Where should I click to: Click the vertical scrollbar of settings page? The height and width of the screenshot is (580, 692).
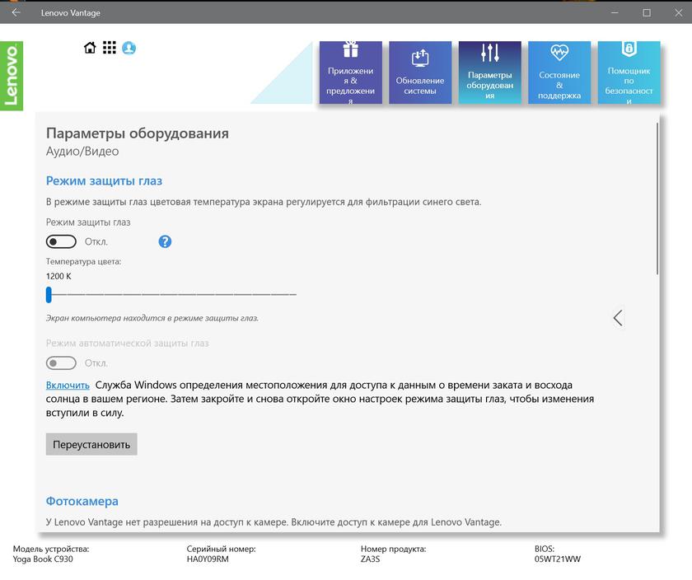tap(657, 198)
